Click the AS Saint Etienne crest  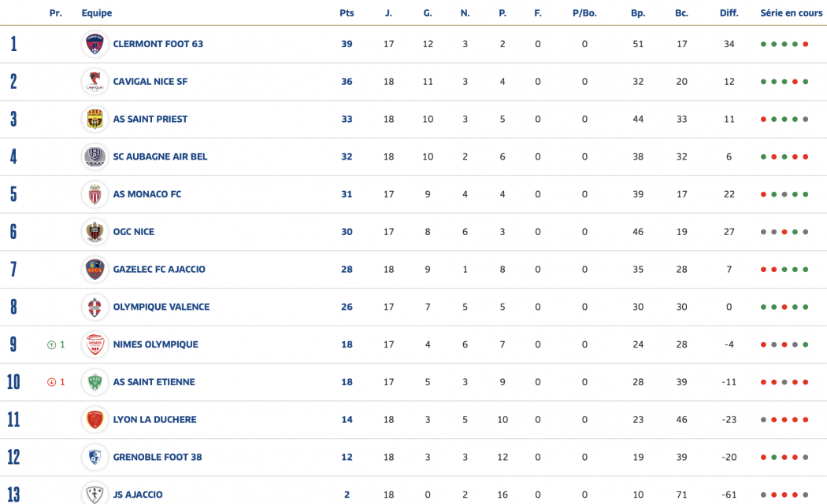pyautogui.click(x=95, y=382)
